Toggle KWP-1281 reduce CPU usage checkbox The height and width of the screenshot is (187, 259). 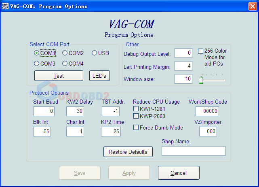pyautogui.click(x=136, y=109)
